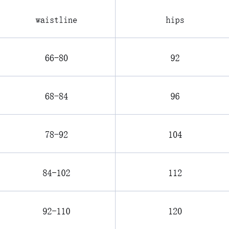Select the 66-80 waistline cell
Screen dimensions: 229x229
click(x=56, y=58)
